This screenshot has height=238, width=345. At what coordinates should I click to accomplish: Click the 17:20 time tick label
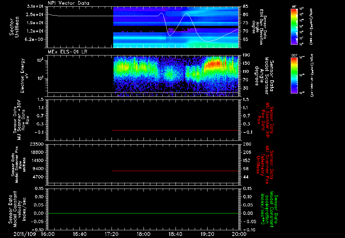112,234
